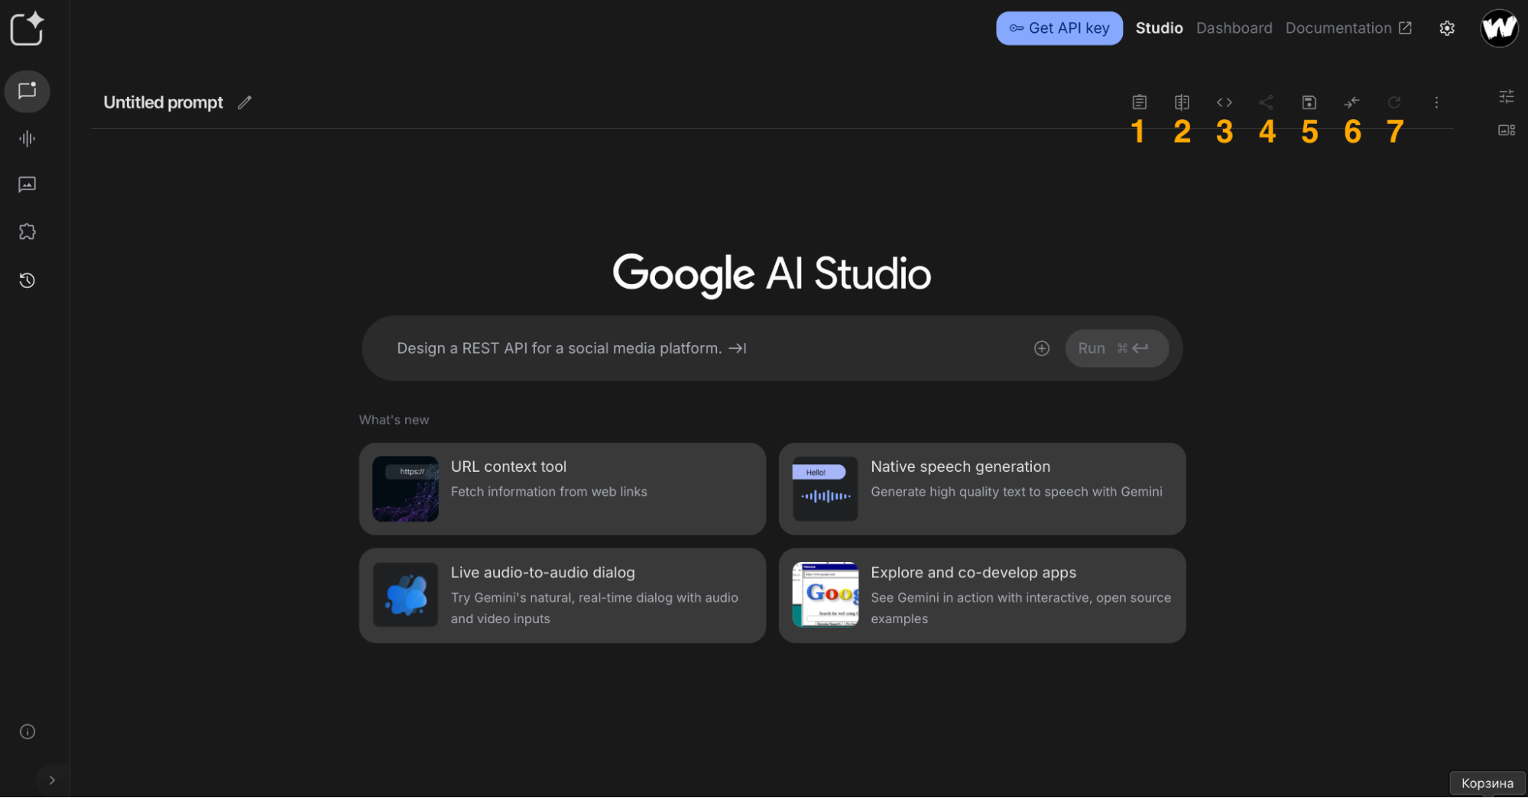Click the Get code brackets icon

(x=1225, y=102)
